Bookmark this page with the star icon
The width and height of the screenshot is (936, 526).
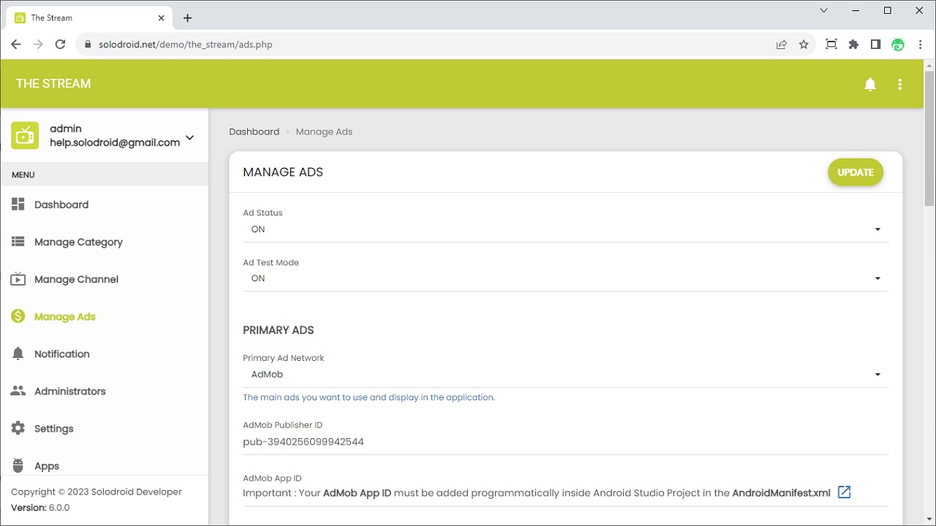pos(804,45)
